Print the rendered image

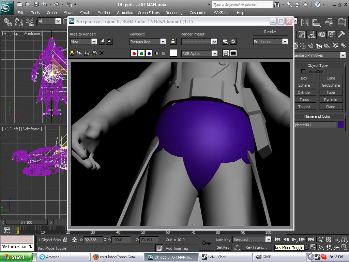tap(94, 53)
